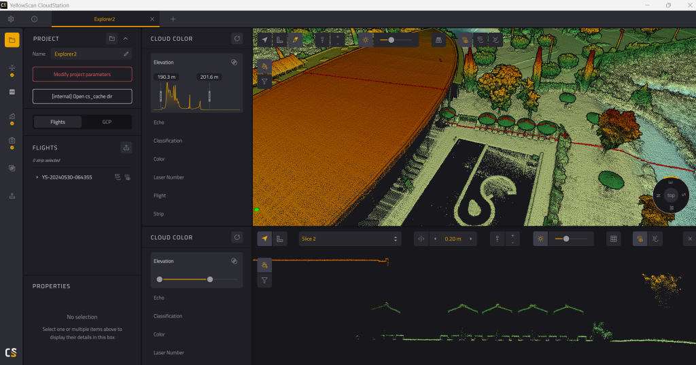Viewport: 696px width, 365px height.
Task: Toggle point visibility eye in slice view toolbar
Action: point(640,239)
